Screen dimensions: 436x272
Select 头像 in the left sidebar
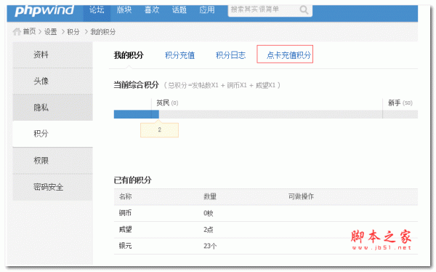tap(52, 81)
